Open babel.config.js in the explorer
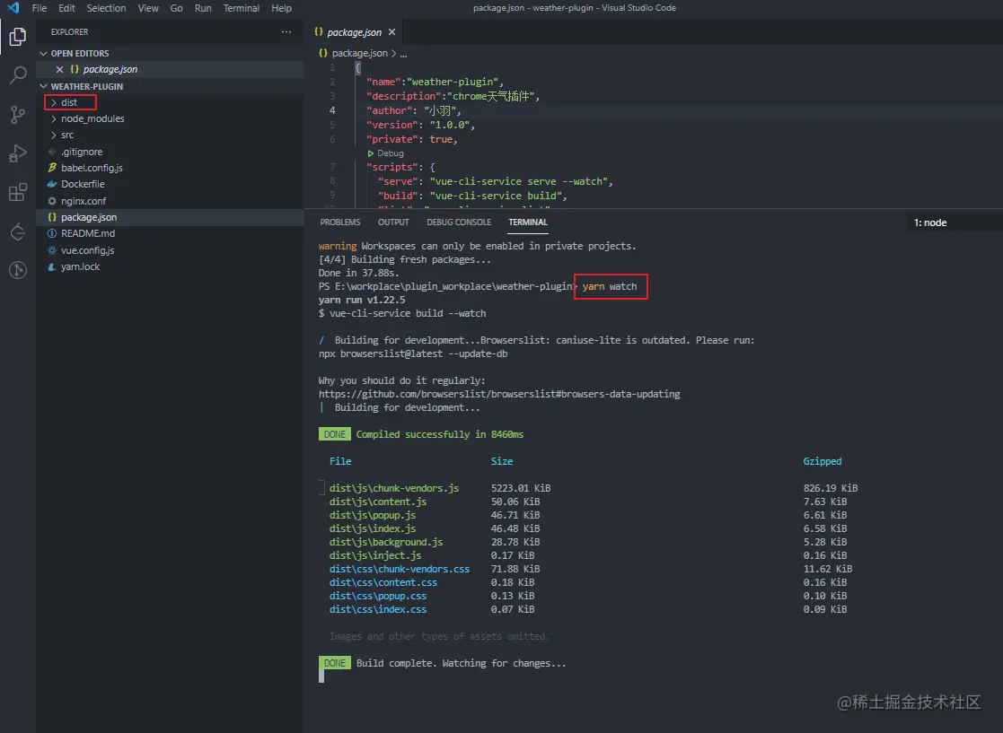This screenshot has height=733, width=1003. [x=92, y=168]
